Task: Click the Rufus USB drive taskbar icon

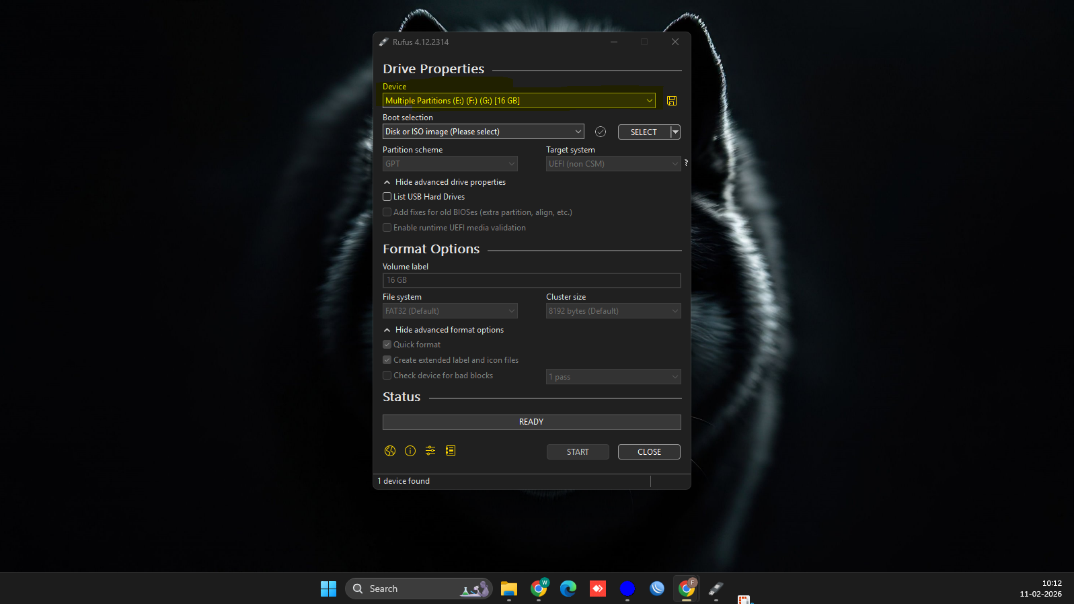Action: (x=716, y=589)
